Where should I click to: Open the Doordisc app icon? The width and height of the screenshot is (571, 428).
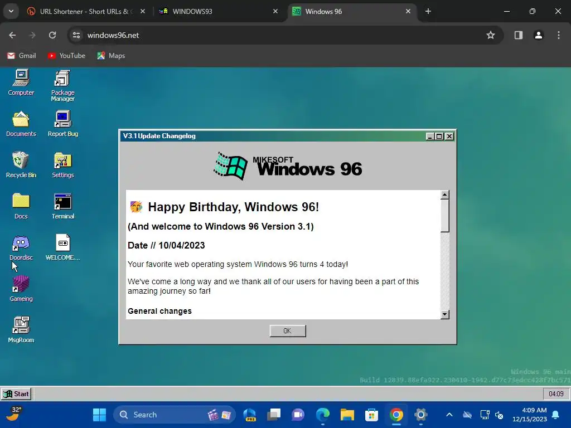click(x=21, y=247)
